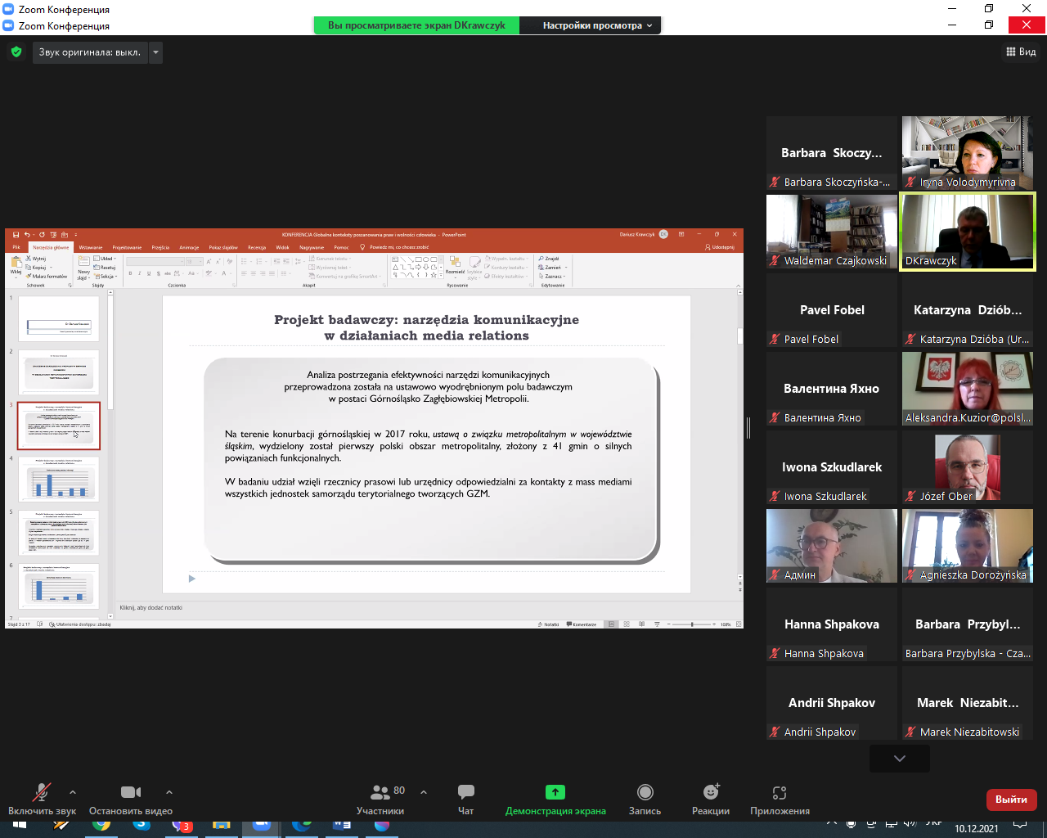Expand audio options arrow next to microphone

[73, 792]
